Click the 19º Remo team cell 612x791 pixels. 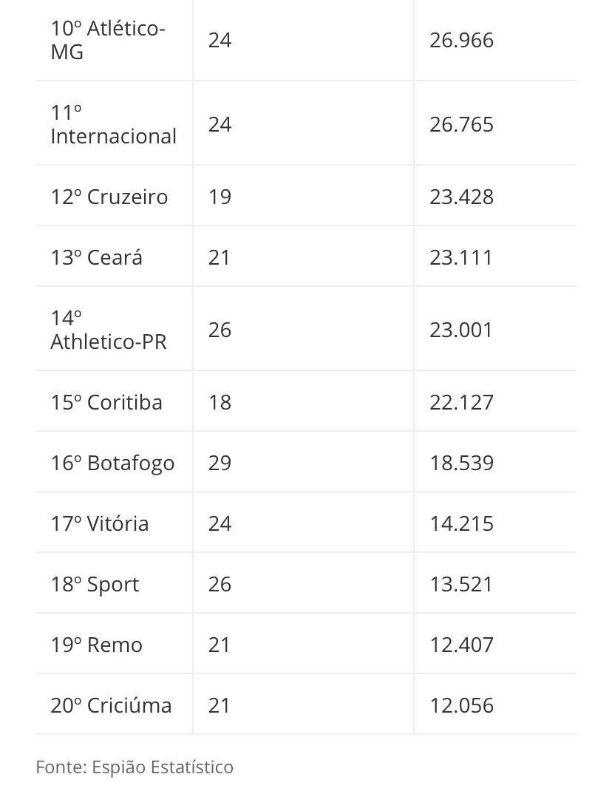96,645
